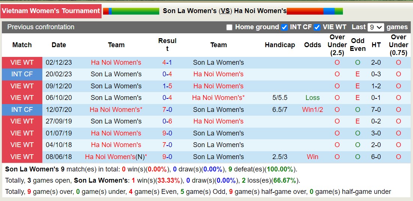Click the Win1/2 odds result

click(x=313, y=110)
